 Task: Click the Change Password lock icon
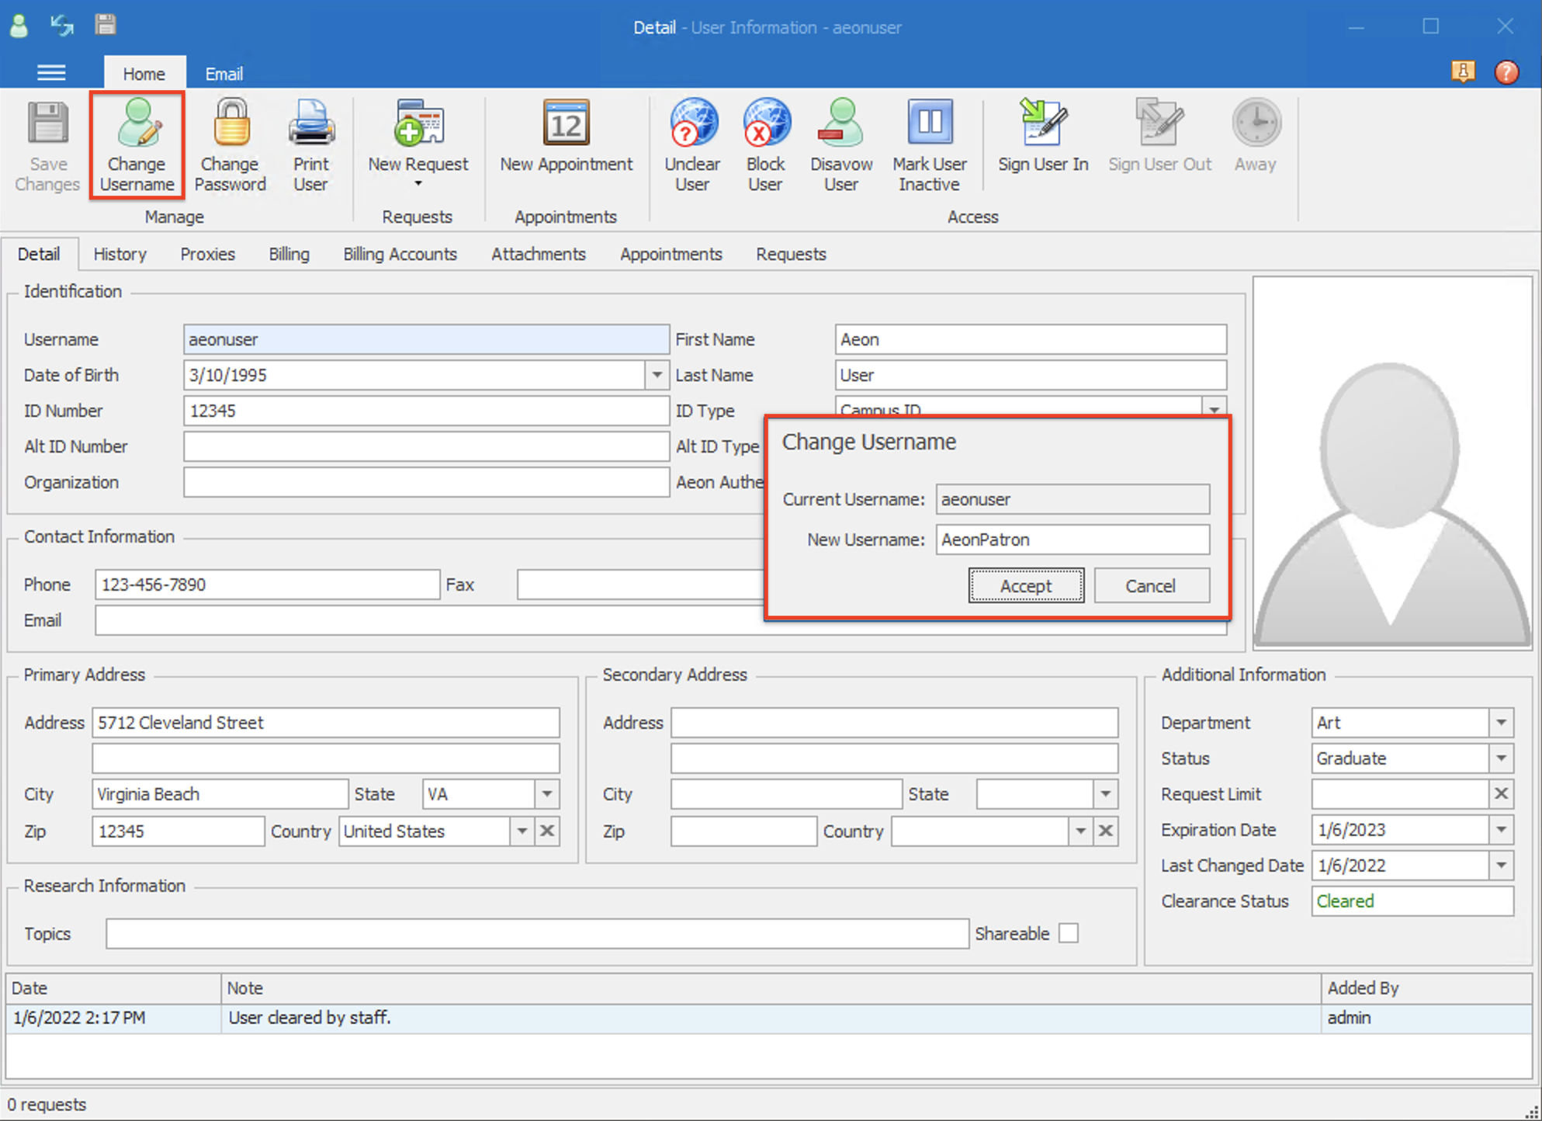230,124
